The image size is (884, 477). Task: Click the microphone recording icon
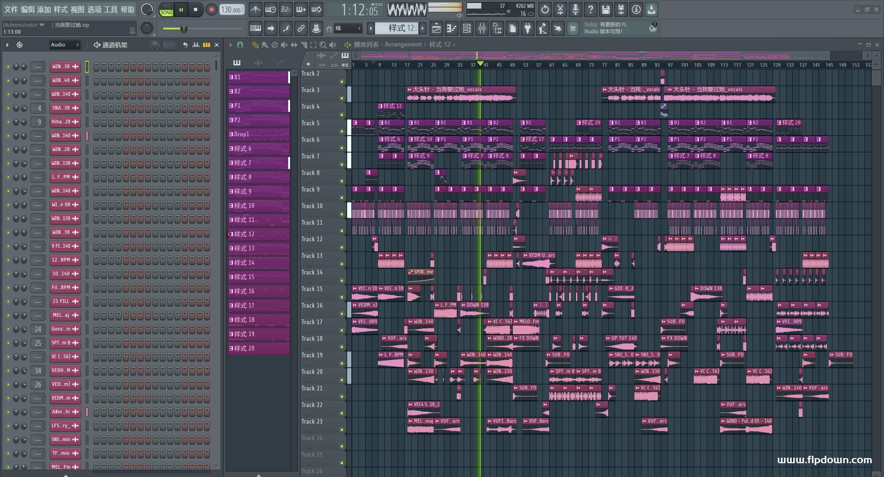[575, 10]
